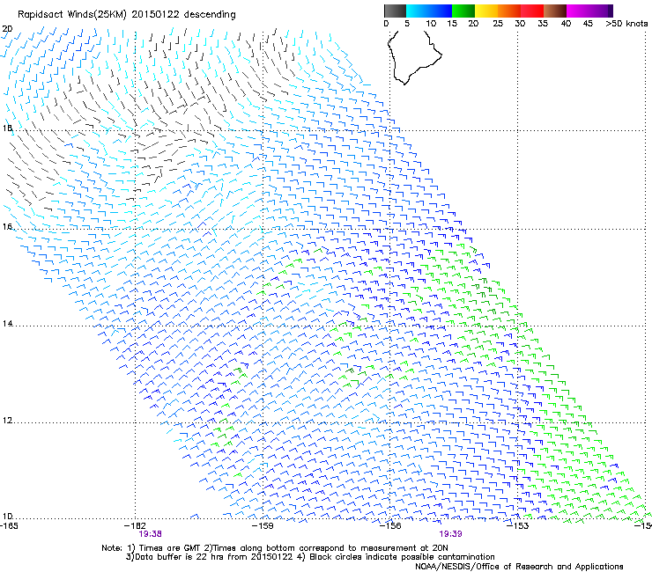Image resolution: width=652 pixels, height=572 pixels.
Task: Click the '-159' longitude axis label
Action: pos(263,525)
